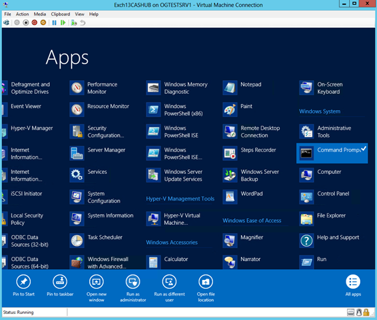This screenshot has width=377, height=320.
Task: Deselect the checked Command Prompt tile
Action: [x=332, y=153]
